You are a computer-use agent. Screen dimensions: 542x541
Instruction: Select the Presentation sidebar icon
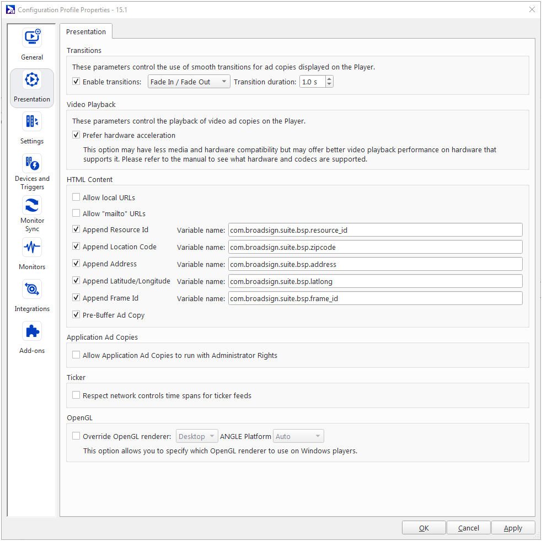[x=32, y=80]
